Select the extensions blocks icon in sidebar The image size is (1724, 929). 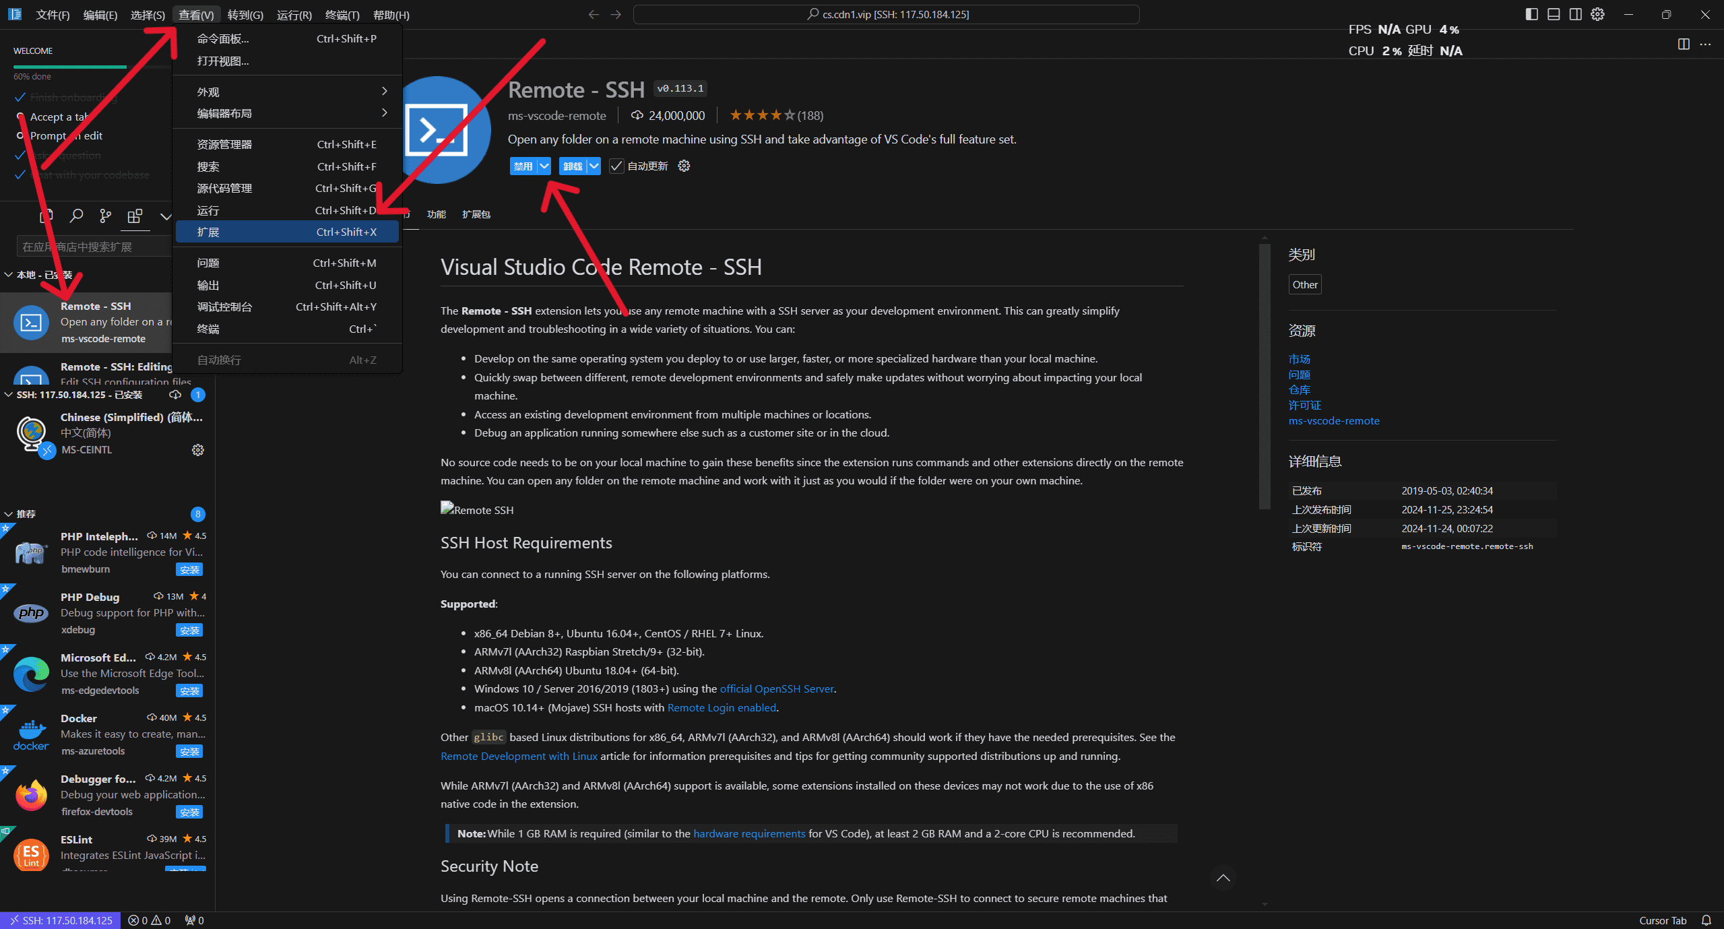point(135,216)
